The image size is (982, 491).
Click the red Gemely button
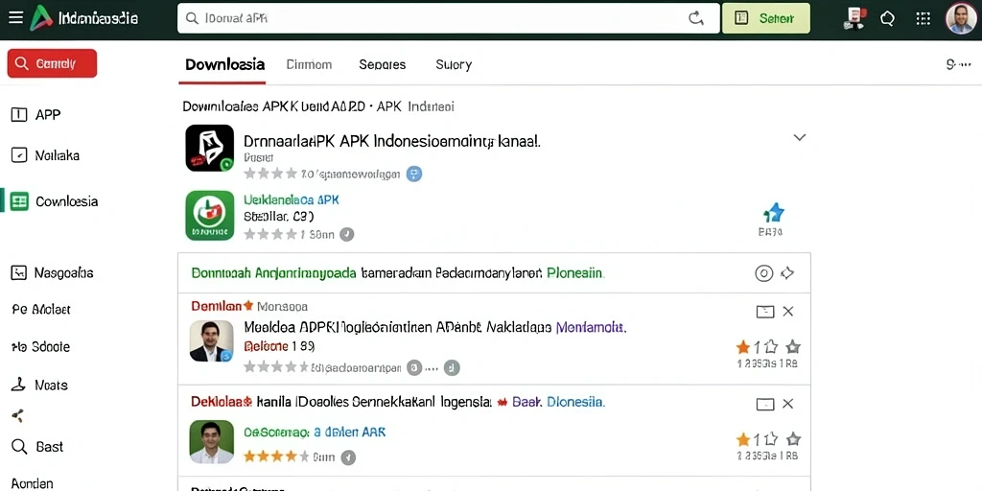52,63
